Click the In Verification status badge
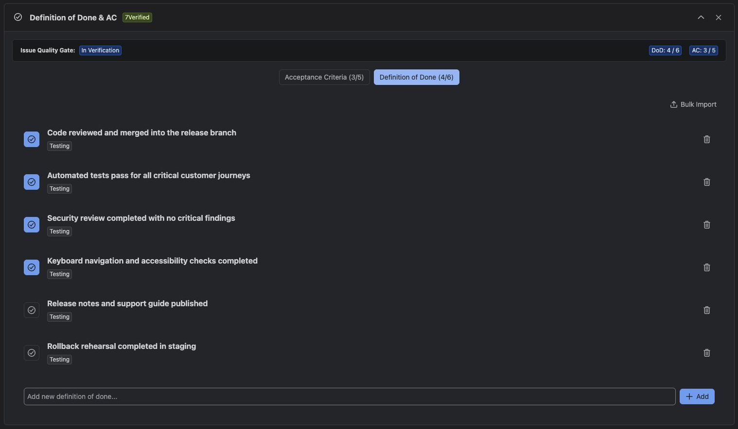This screenshot has height=429, width=738. (100, 50)
